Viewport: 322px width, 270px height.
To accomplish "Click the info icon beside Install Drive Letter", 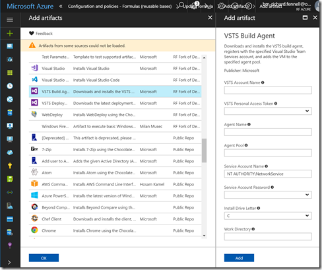I will [x=259, y=208].
